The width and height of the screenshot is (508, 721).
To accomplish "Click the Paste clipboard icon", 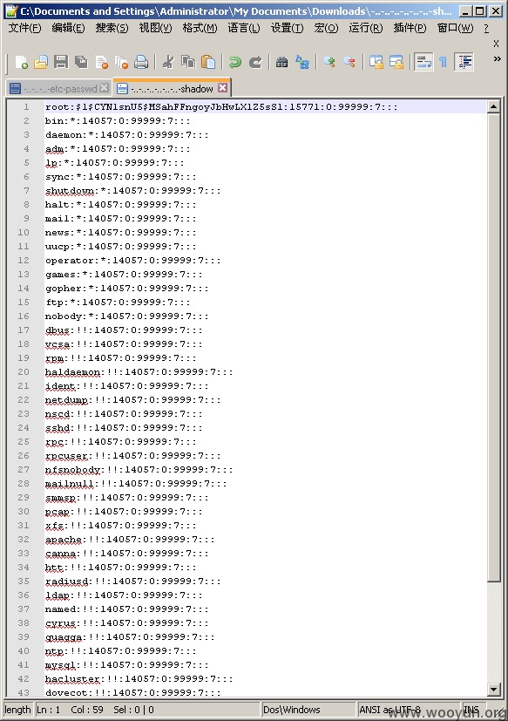I will 208,62.
